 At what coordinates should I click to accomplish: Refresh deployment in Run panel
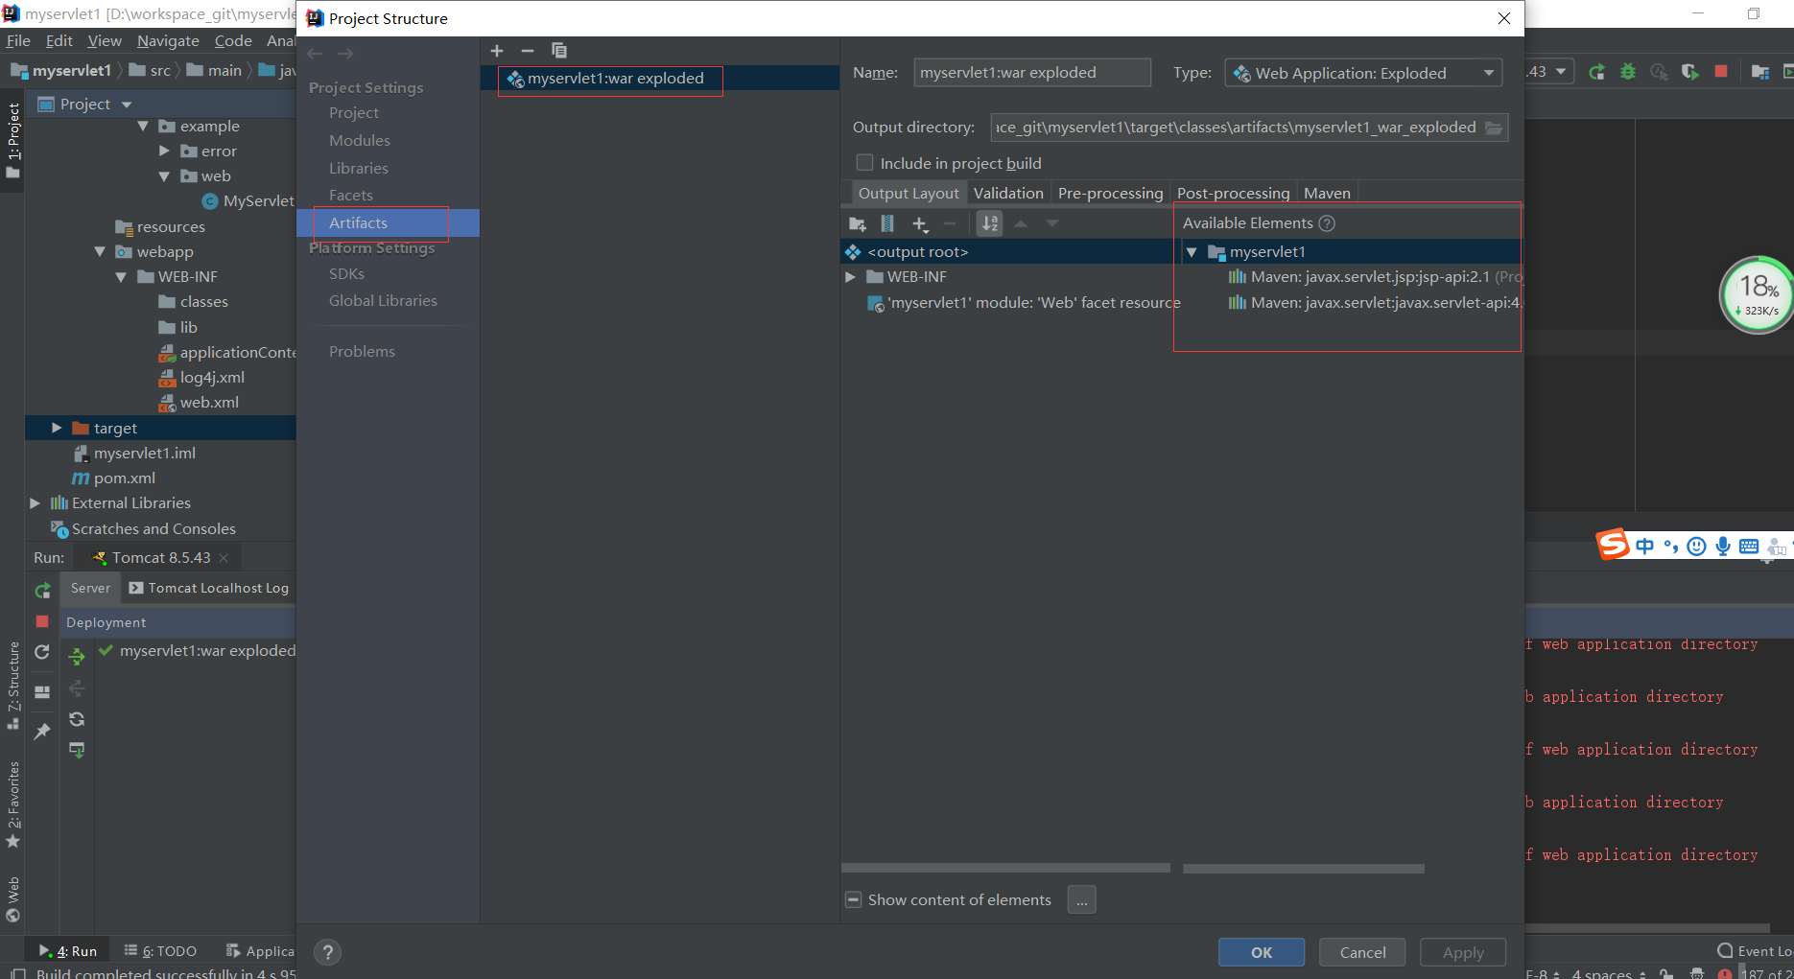(77, 719)
